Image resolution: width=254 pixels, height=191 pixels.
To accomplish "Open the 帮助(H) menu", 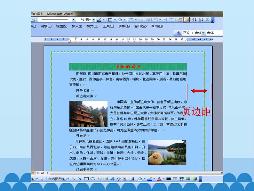I will click(x=157, y=26).
